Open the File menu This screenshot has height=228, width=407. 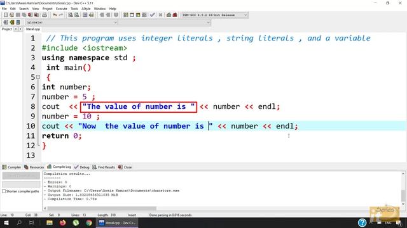(x=4, y=9)
